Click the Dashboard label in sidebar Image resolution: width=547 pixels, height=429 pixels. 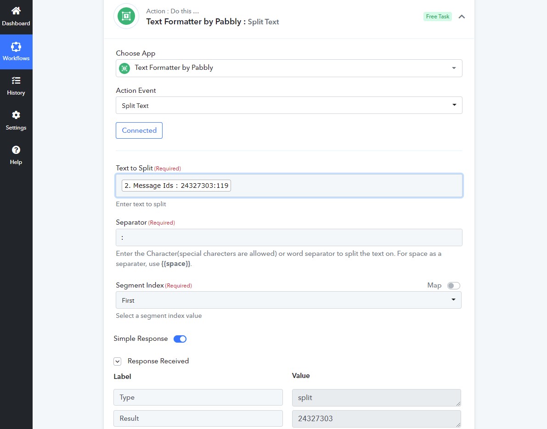click(x=16, y=23)
